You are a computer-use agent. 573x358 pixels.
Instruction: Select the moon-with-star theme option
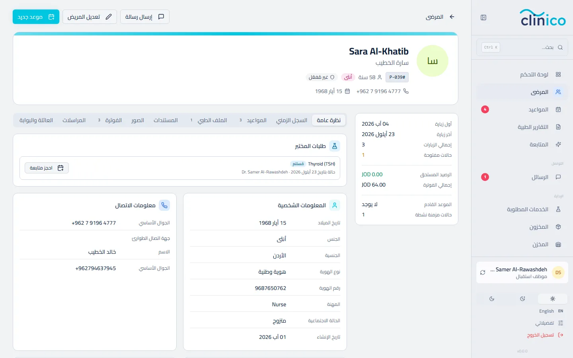click(x=522, y=299)
